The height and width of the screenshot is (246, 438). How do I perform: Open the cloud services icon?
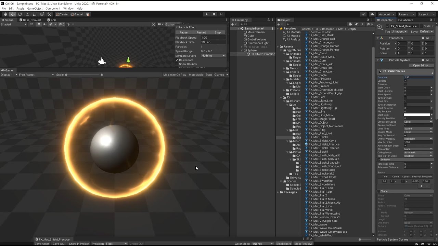coord(372,14)
